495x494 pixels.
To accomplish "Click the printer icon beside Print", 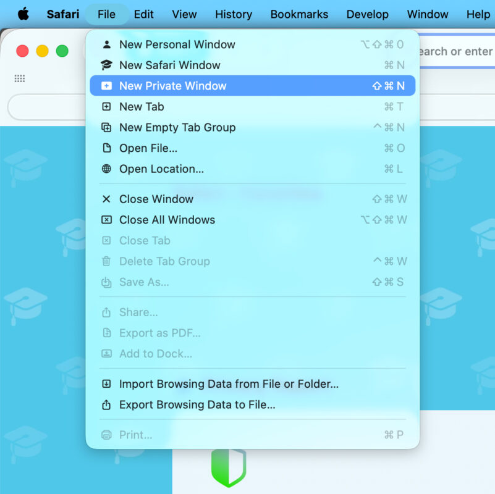I will click(106, 435).
